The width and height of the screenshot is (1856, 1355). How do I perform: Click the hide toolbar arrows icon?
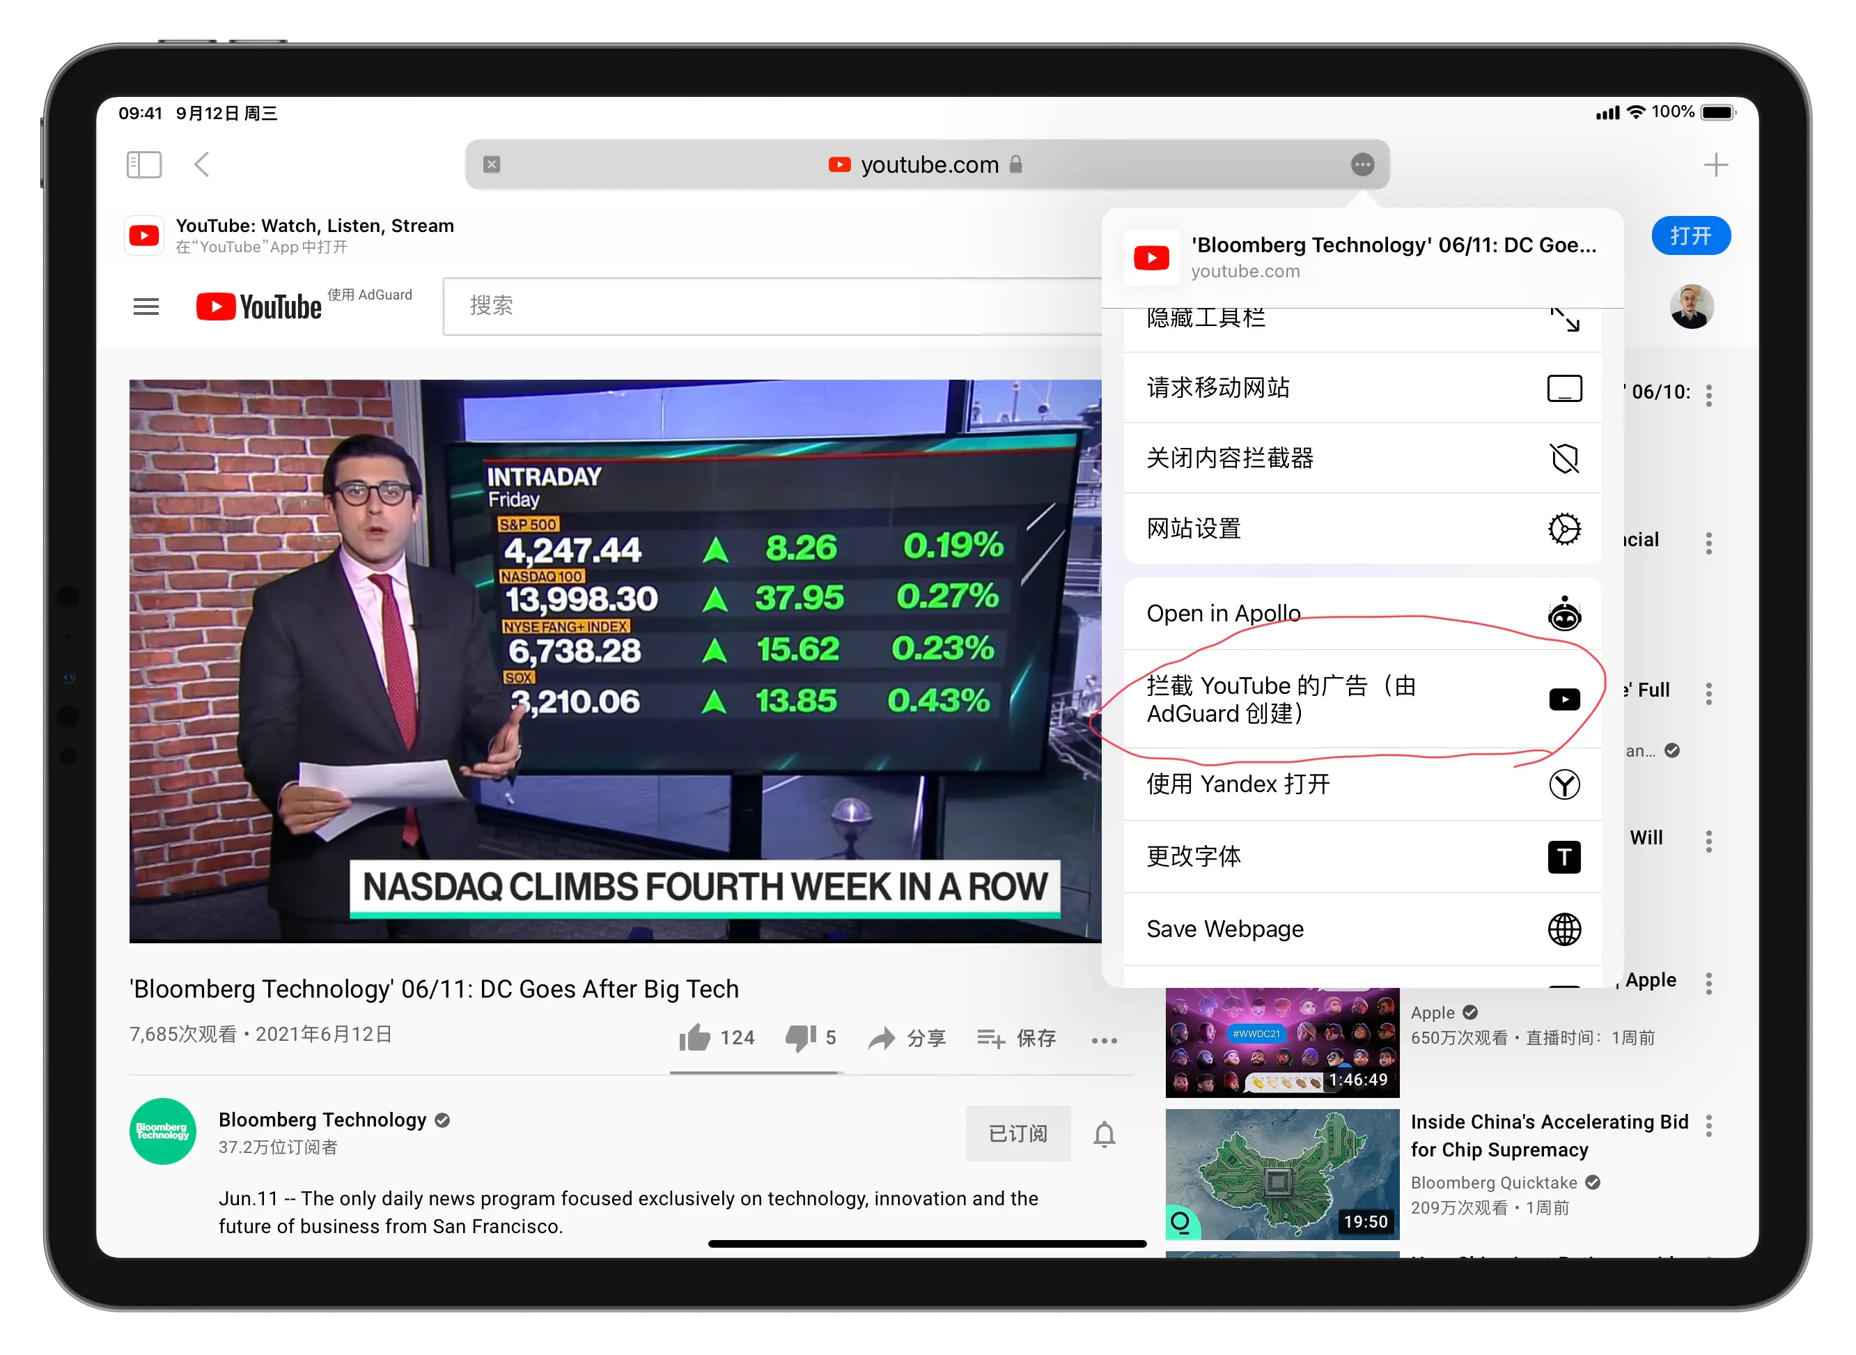tap(1564, 318)
